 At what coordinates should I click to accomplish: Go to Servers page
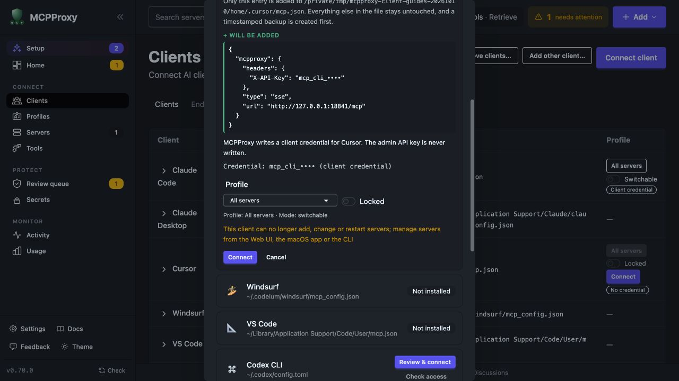[x=67, y=132]
